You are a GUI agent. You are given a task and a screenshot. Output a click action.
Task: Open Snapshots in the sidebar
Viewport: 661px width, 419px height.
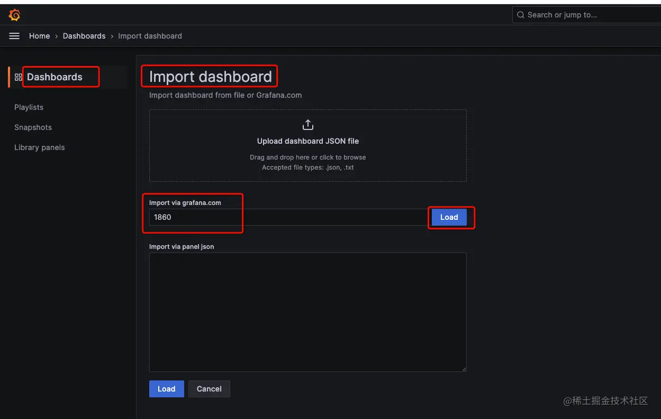(33, 127)
